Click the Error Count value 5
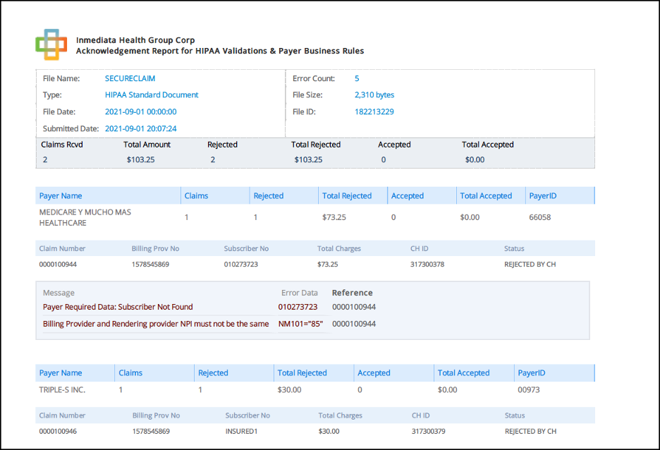The height and width of the screenshot is (450, 660). (x=357, y=78)
